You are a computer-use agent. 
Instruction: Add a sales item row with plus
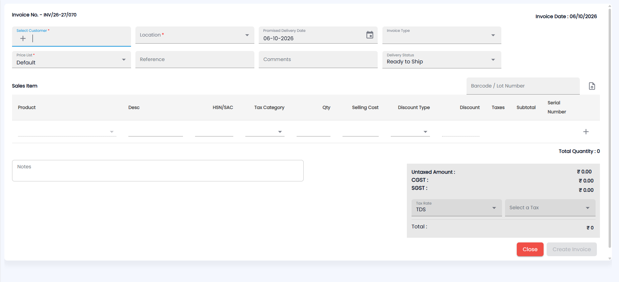tap(586, 132)
